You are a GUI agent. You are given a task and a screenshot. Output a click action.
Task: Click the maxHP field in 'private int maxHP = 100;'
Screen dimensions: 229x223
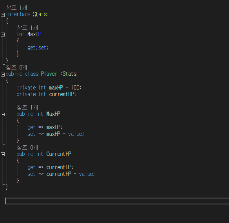tap(56, 88)
